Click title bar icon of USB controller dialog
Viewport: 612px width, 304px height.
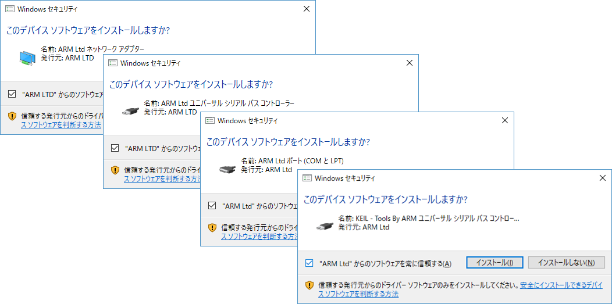(x=113, y=63)
